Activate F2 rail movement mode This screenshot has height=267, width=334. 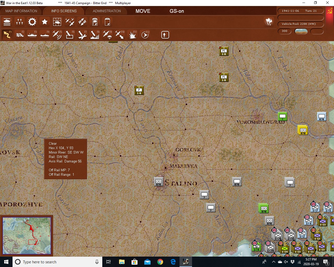coord(20,35)
